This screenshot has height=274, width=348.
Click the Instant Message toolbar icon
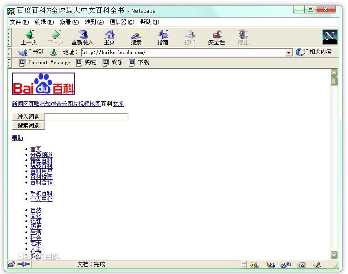click(x=23, y=63)
